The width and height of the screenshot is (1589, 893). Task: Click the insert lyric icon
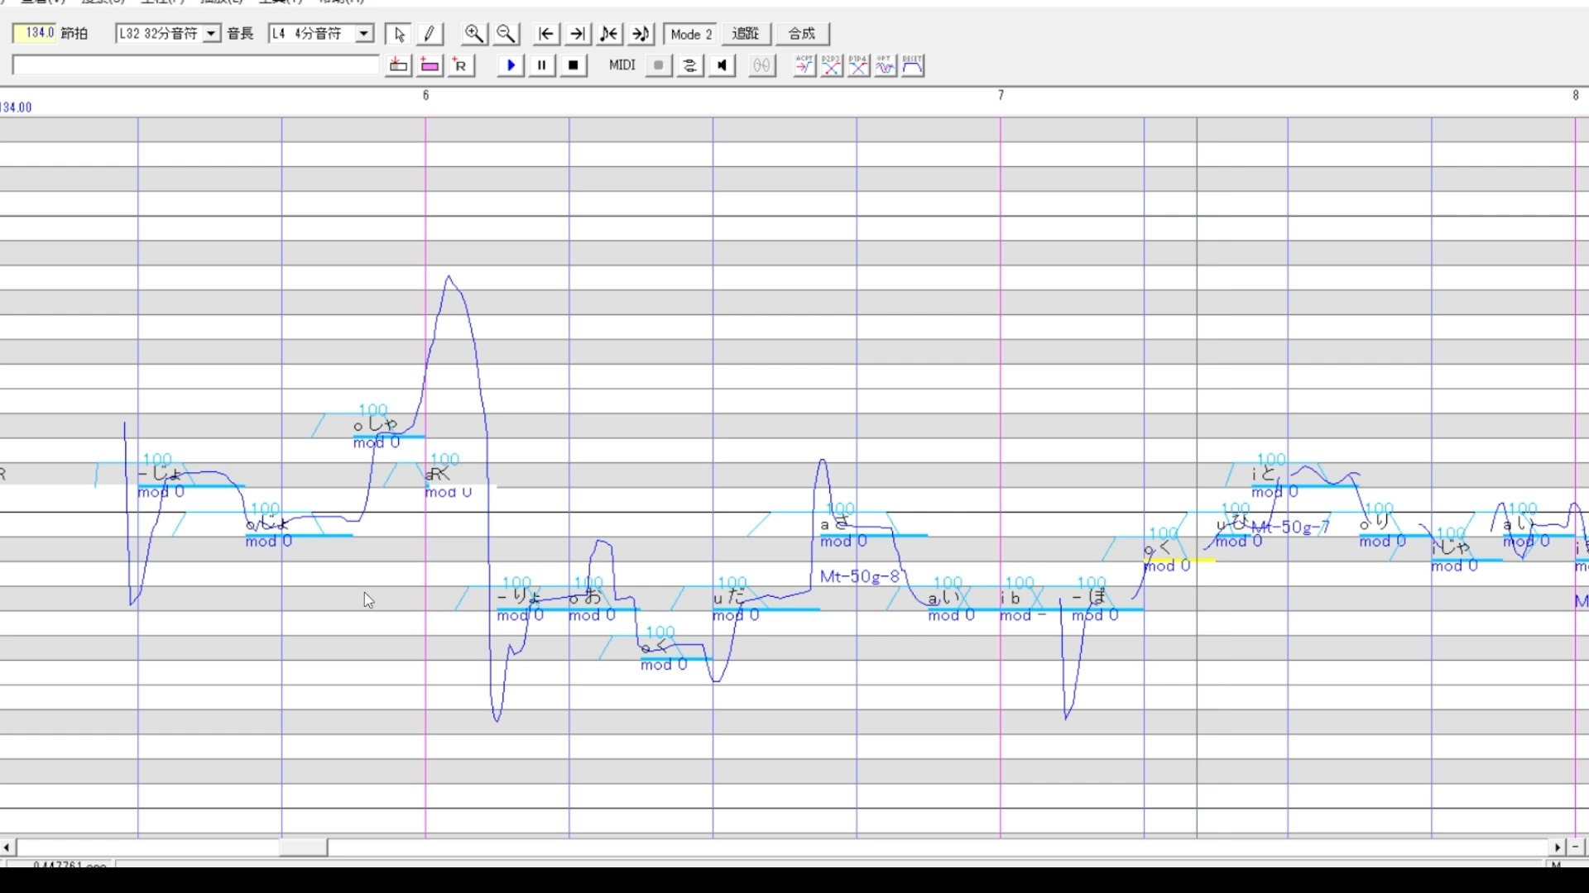click(x=398, y=65)
